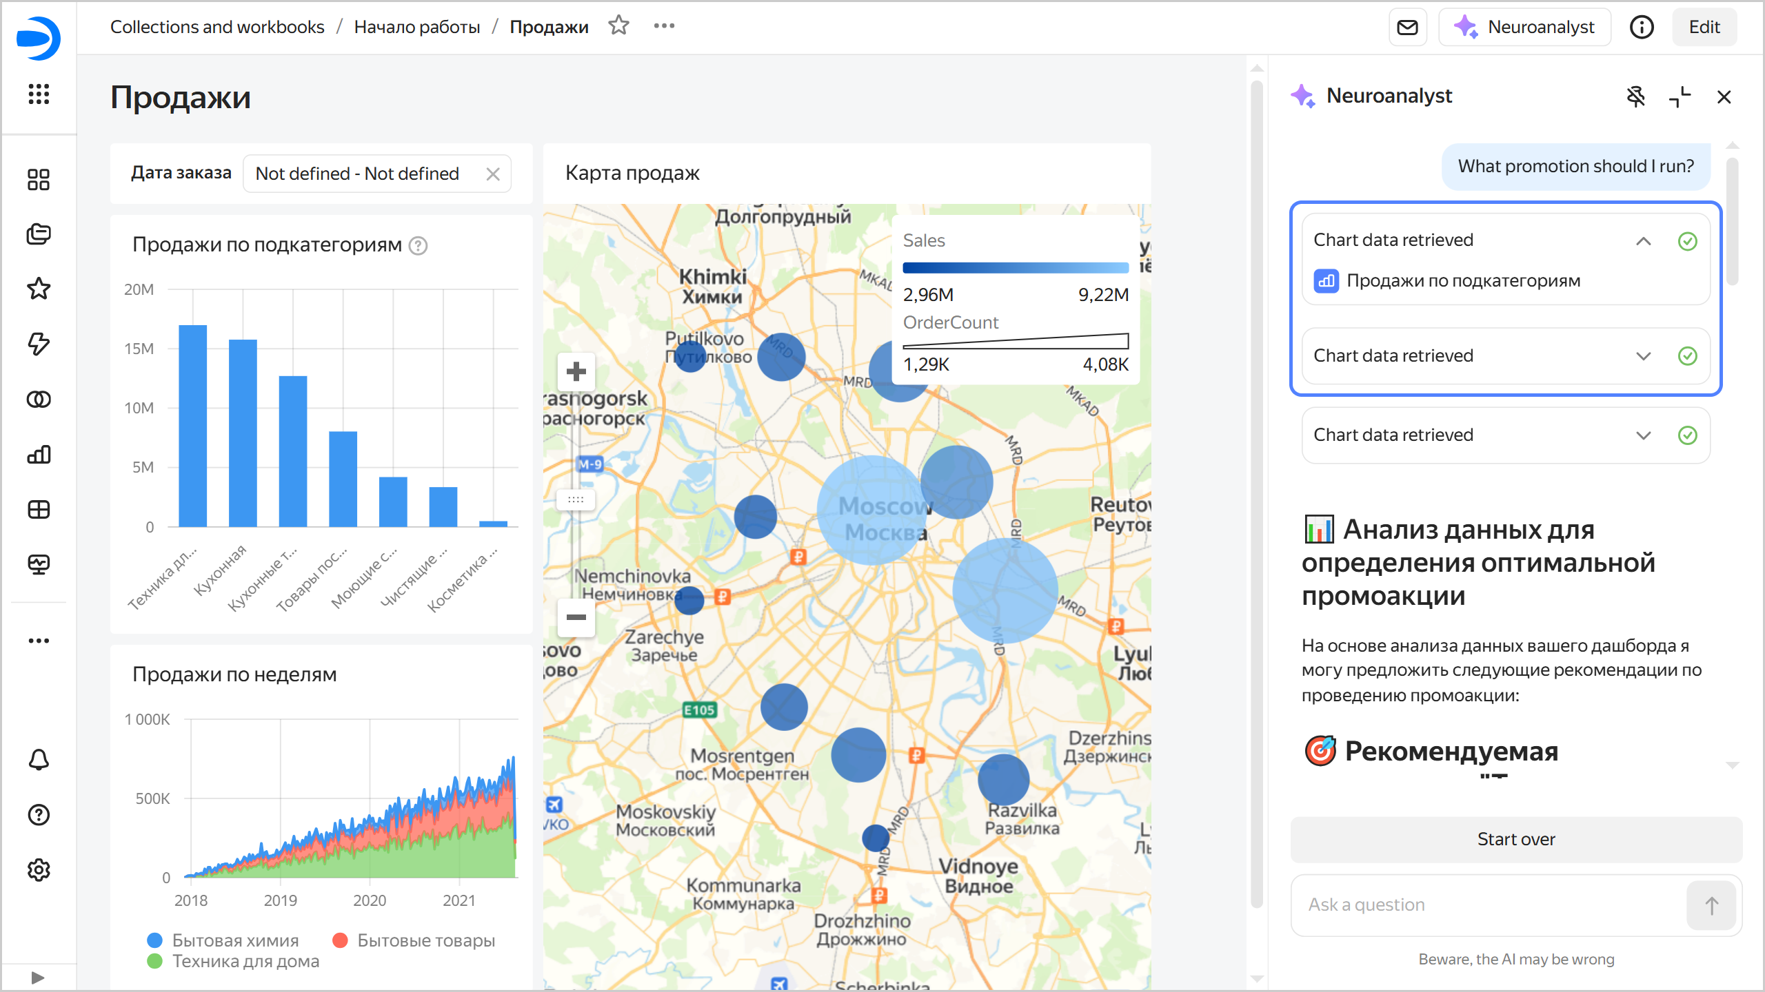Click hint icon next to Продажи по подкатегориям
The image size is (1765, 992).
pos(418,245)
